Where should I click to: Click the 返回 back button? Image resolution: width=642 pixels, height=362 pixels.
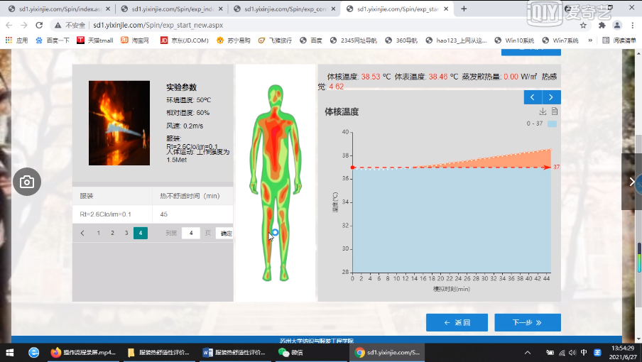click(x=457, y=322)
